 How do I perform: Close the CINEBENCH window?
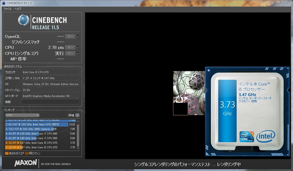coord(286,2)
